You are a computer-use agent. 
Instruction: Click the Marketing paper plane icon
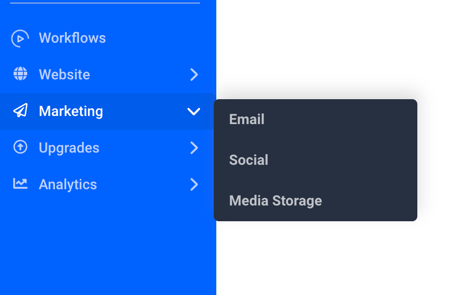pyautogui.click(x=20, y=111)
